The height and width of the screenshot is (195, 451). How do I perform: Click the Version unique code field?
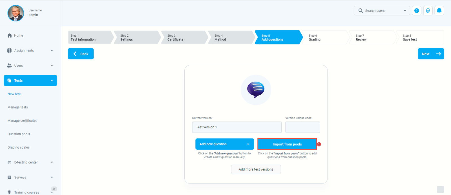point(302,127)
